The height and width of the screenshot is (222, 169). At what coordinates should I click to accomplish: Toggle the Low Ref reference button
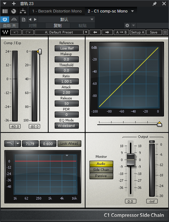pyautogui.click(x=67, y=48)
